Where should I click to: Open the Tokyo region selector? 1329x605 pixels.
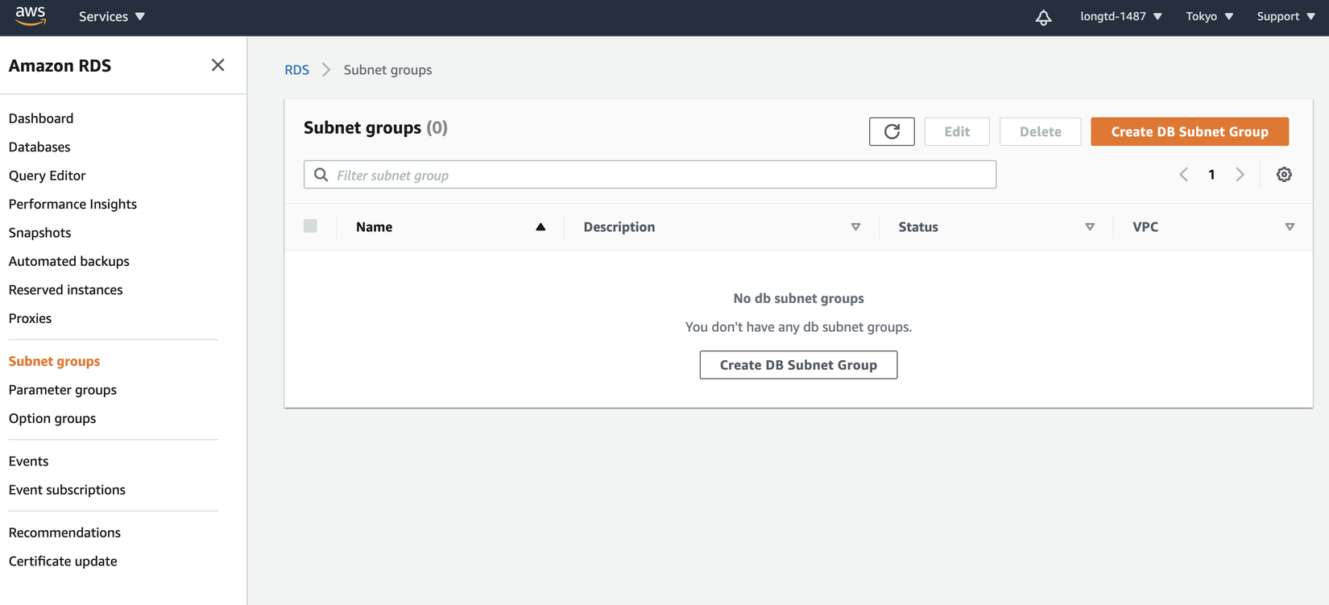click(1209, 16)
